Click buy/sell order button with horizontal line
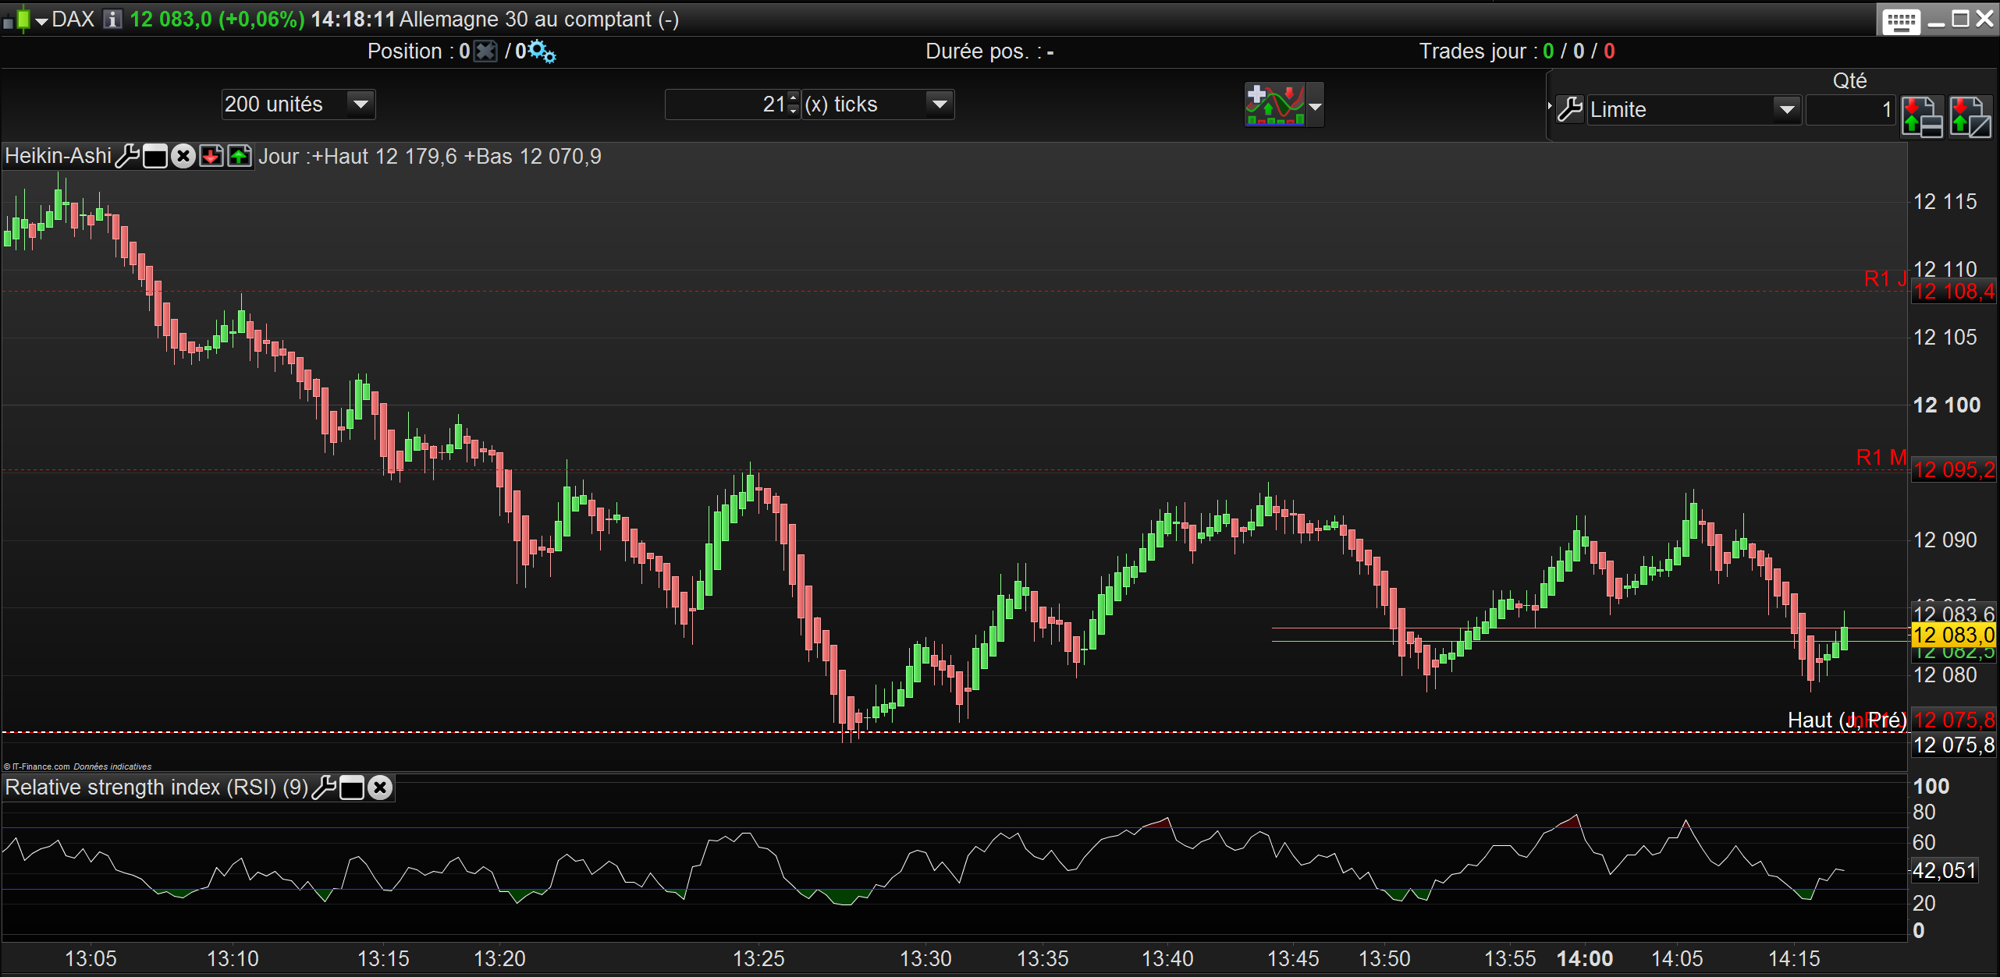Viewport: 2000px width, 977px height. [1921, 117]
